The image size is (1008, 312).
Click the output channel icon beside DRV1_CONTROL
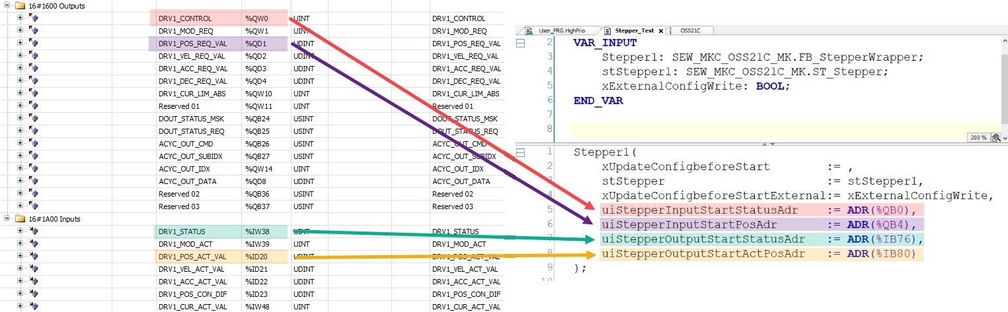[33, 18]
